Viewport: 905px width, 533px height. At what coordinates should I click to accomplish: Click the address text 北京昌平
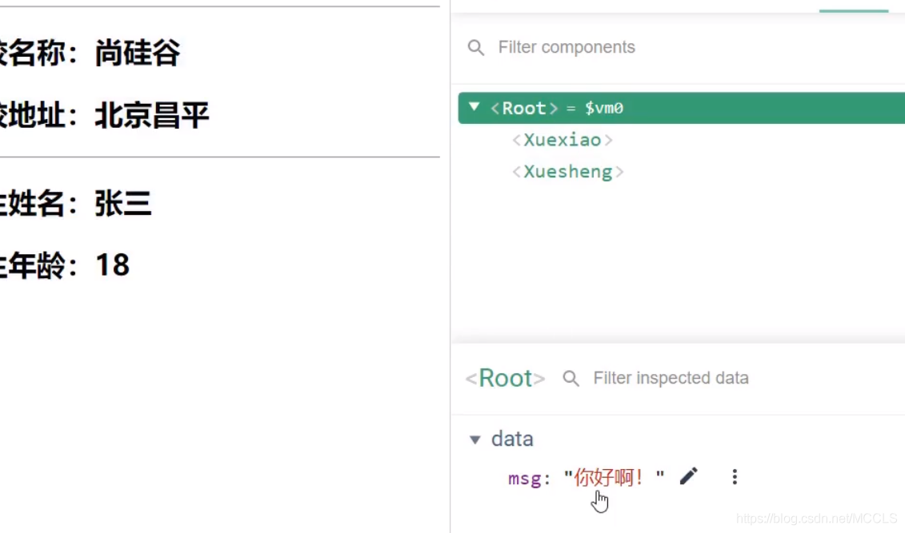pos(152,117)
